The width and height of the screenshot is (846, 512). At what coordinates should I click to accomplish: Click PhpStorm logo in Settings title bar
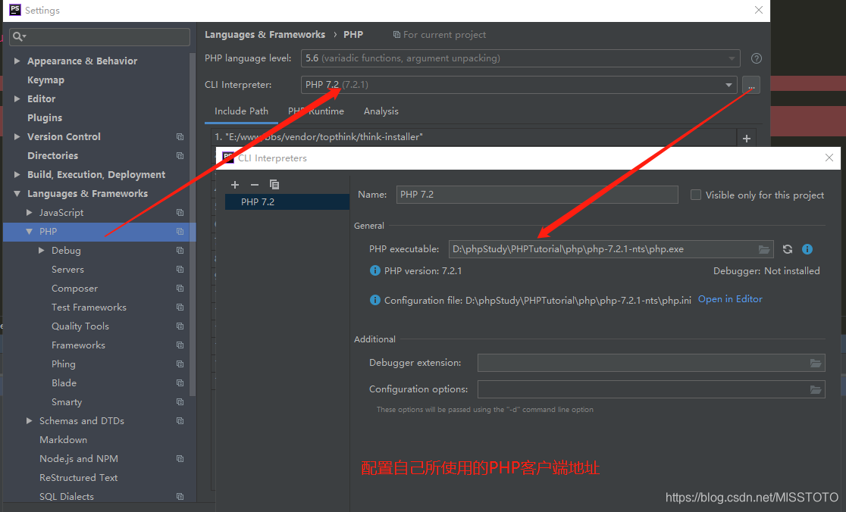[15, 10]
